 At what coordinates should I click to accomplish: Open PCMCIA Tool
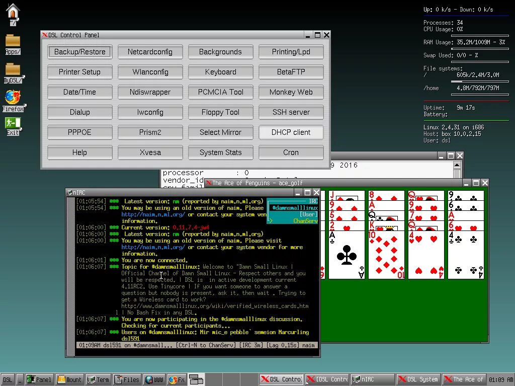coord(220,92)
